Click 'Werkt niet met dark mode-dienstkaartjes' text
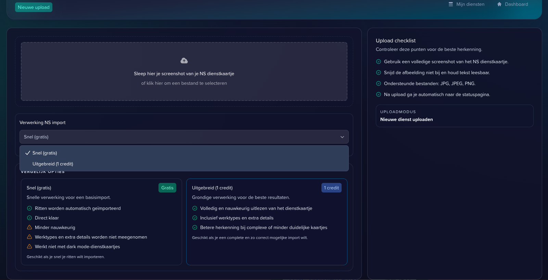This screenshot has width=548, height=280. click(x=77, y=246)
